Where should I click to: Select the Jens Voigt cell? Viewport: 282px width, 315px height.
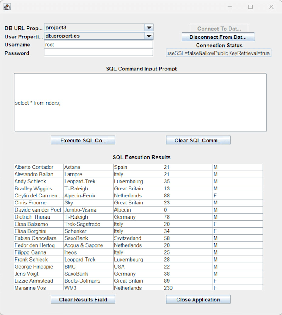[x=39, y=274]
